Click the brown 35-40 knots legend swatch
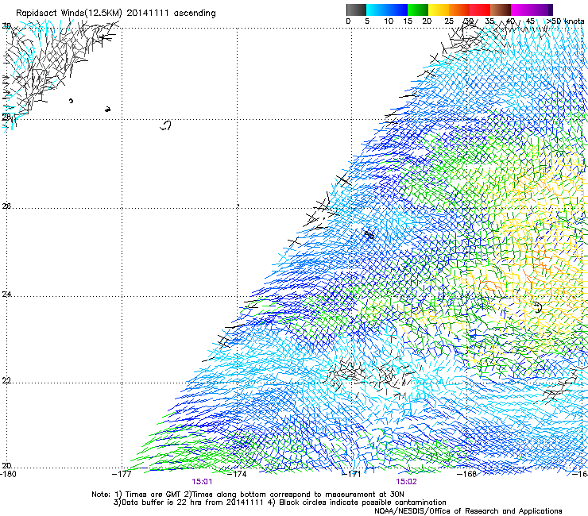The height and width of the screenshot is (516, 588). 501,10
